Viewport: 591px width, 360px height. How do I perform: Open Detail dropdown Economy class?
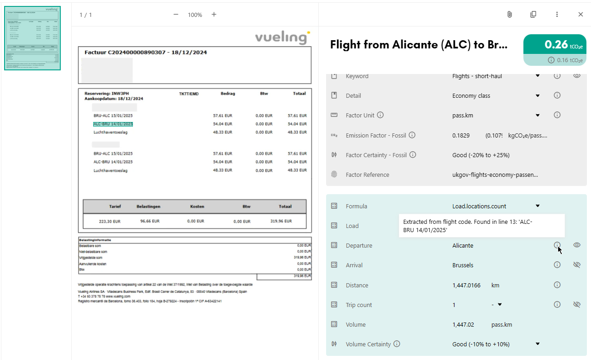[496, 96]
